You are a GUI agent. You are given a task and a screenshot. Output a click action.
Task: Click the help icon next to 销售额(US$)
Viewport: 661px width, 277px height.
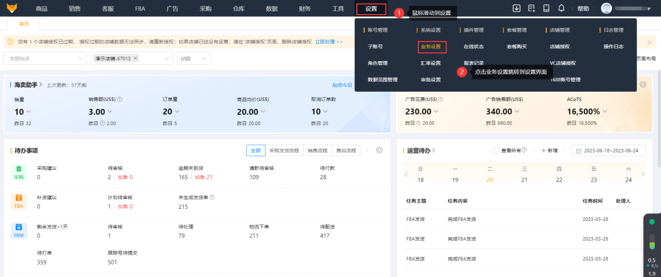(x=119, y=99)
